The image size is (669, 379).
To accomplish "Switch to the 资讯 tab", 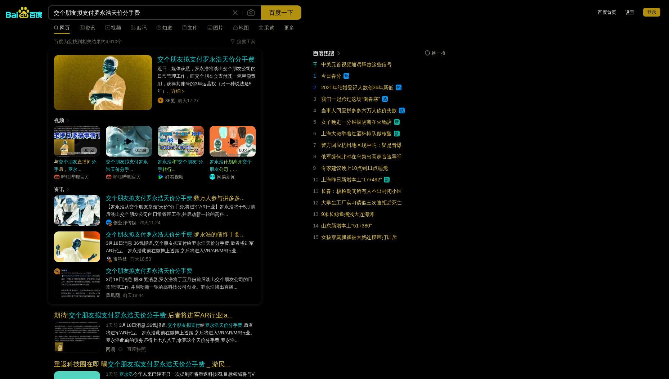I will click(87, 28).
